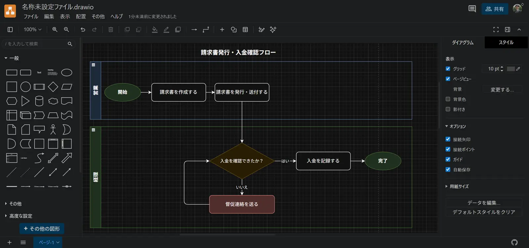Select the cylinder shape in palette
529x248 pixels.
39,101
